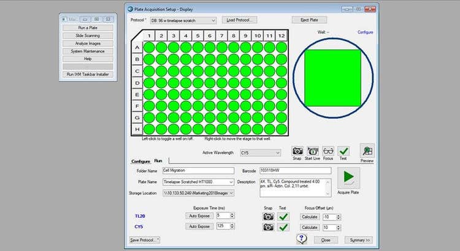Screen dimensions: 460x251
Task: Click the Description box scrollbar
Action: tap(328, 187)
